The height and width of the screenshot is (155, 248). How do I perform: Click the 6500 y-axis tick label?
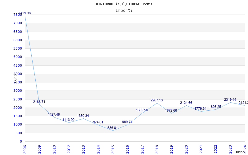18,32
